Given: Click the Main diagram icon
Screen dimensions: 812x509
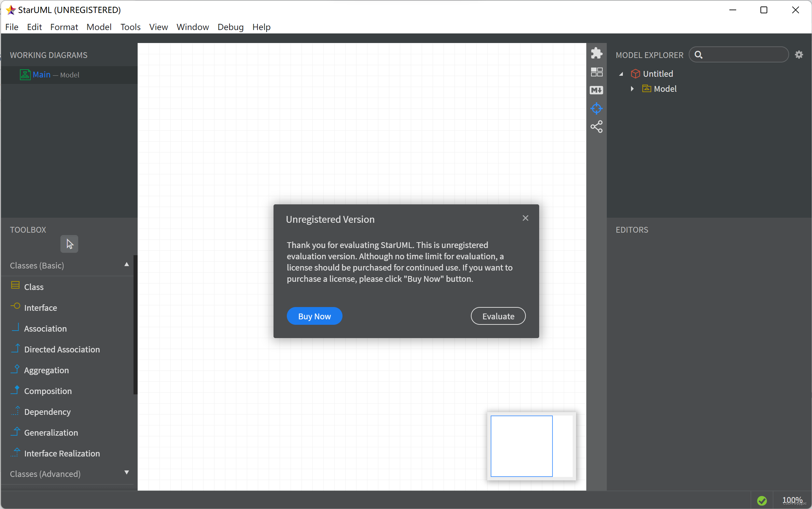Looking at the screenshot, I should click(x=25, y=75).
